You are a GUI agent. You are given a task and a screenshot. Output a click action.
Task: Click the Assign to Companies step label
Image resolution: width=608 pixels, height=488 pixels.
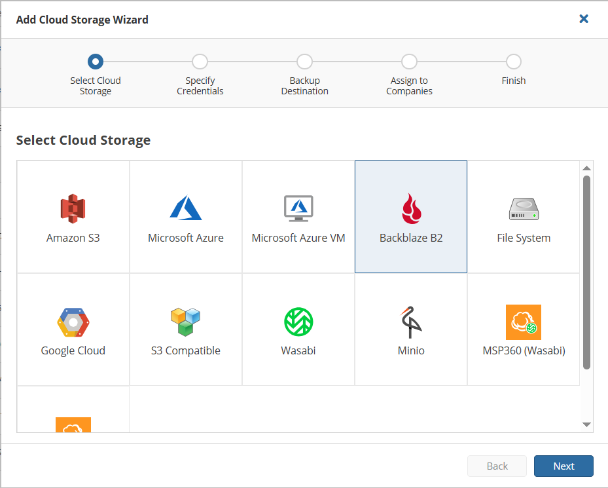(x=409, y=86)
